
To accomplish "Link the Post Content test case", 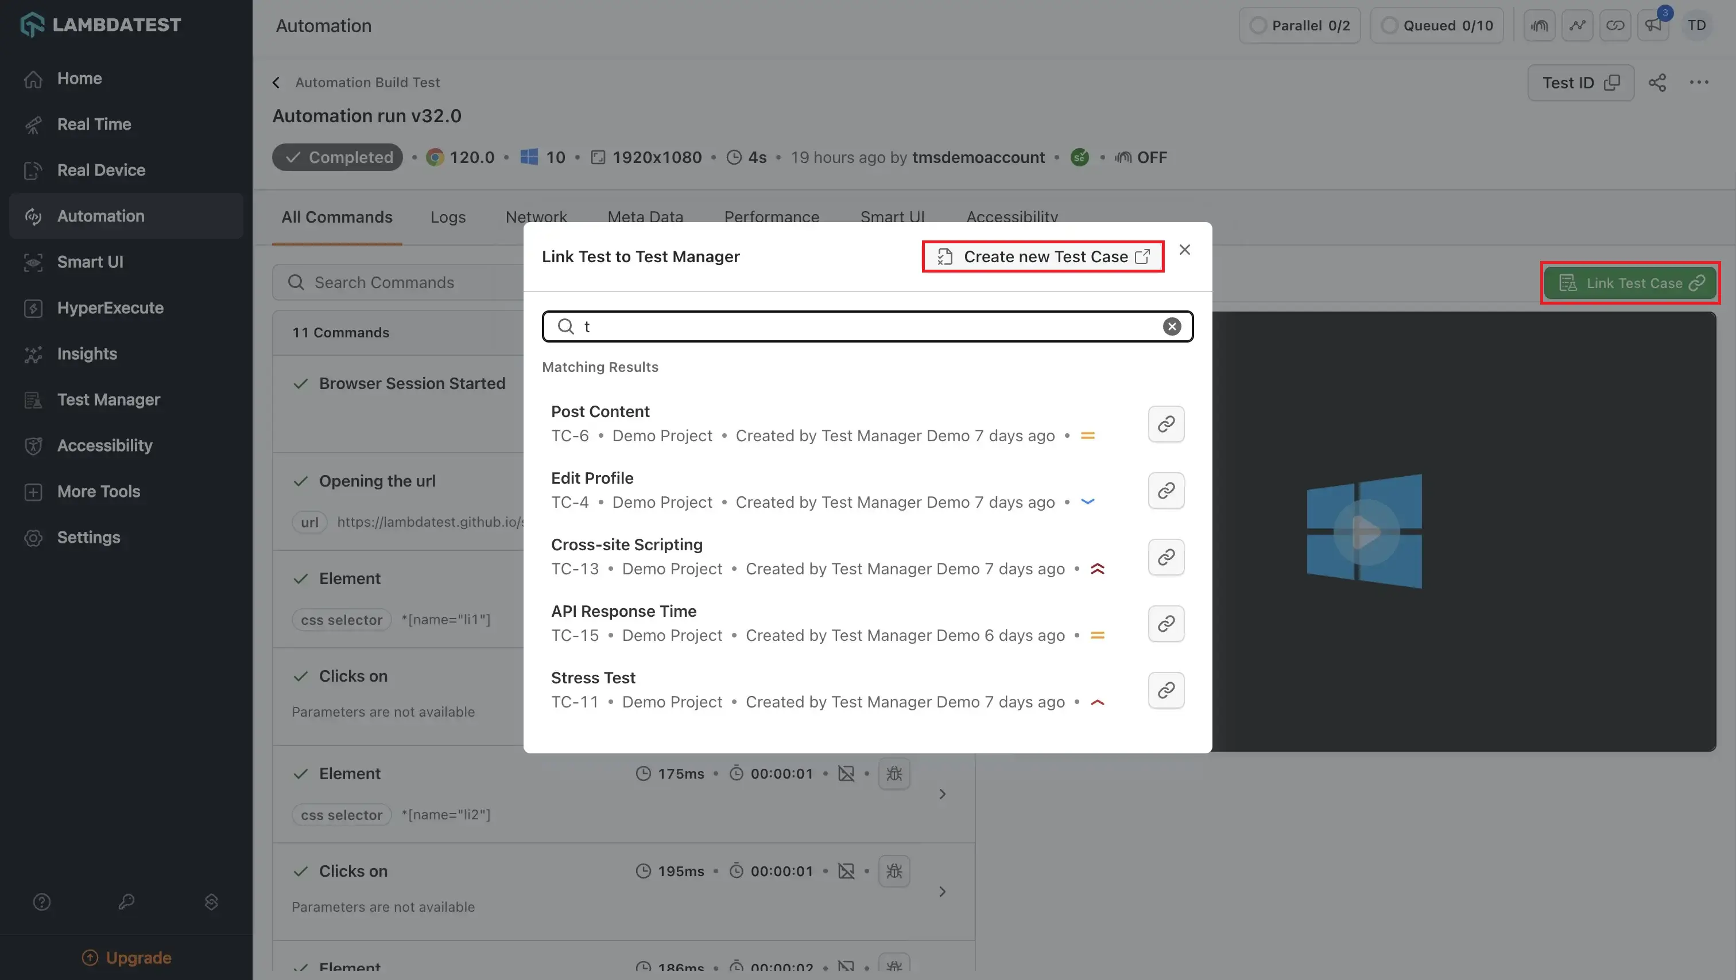I will point(1166,423).
